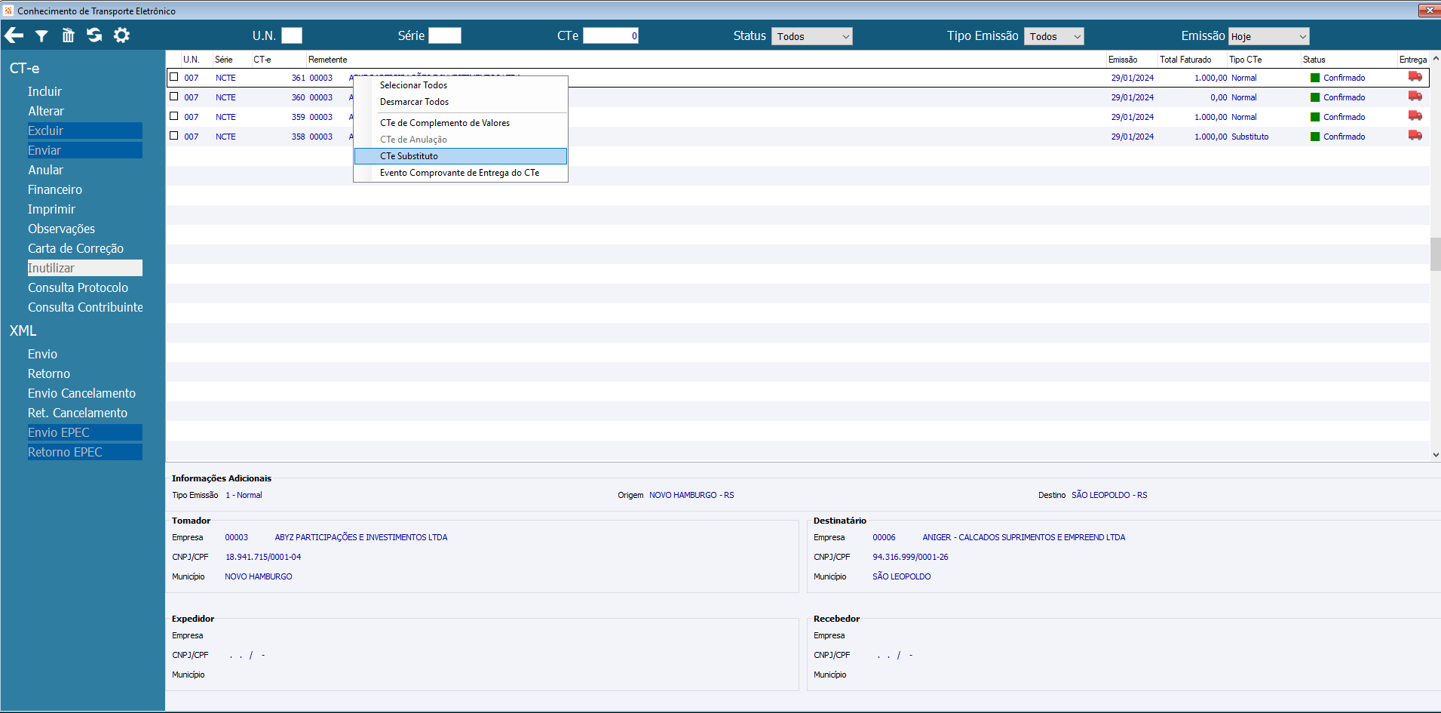Click the delivery truck icon for CT-e 361
The height and width of the screenshot is (713, 1441).
[x=1415, y=77]
